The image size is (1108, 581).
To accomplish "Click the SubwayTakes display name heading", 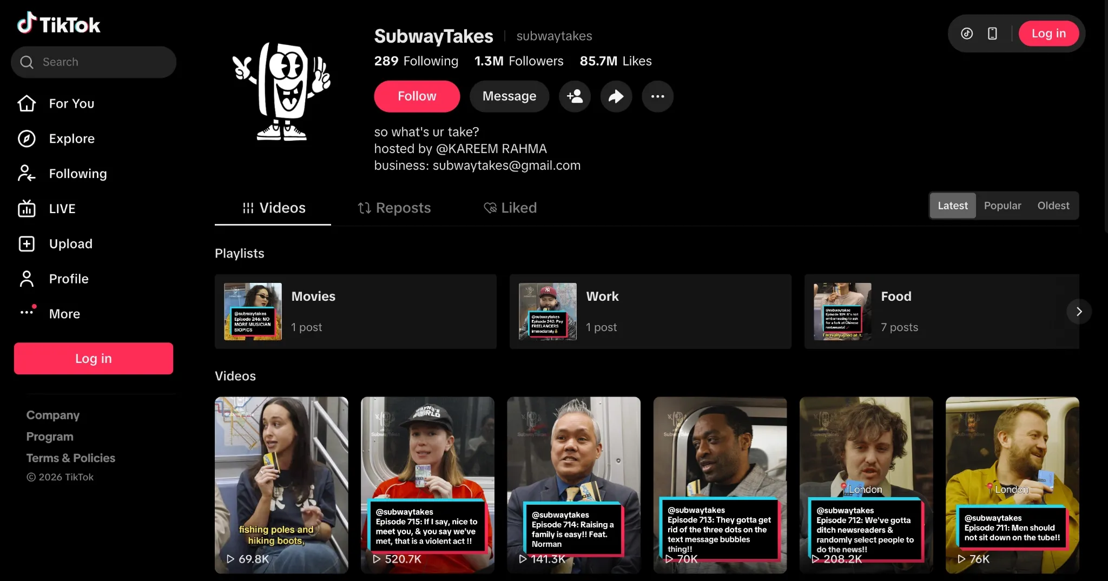I will tap(433, 36).
